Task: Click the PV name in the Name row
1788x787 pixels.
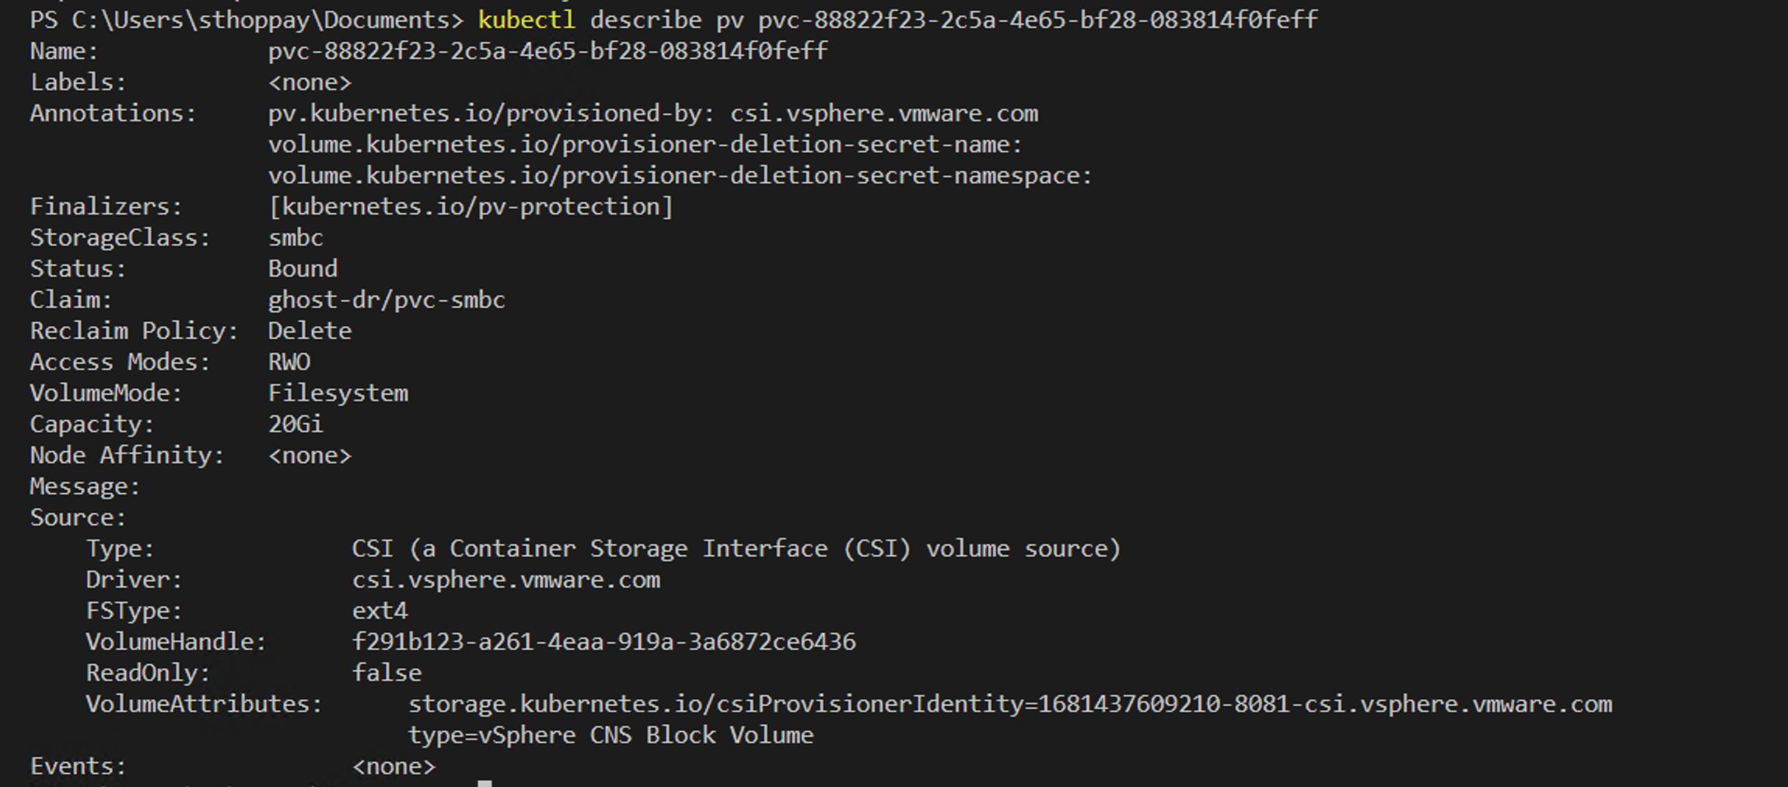Action: (x=548, y=51)
